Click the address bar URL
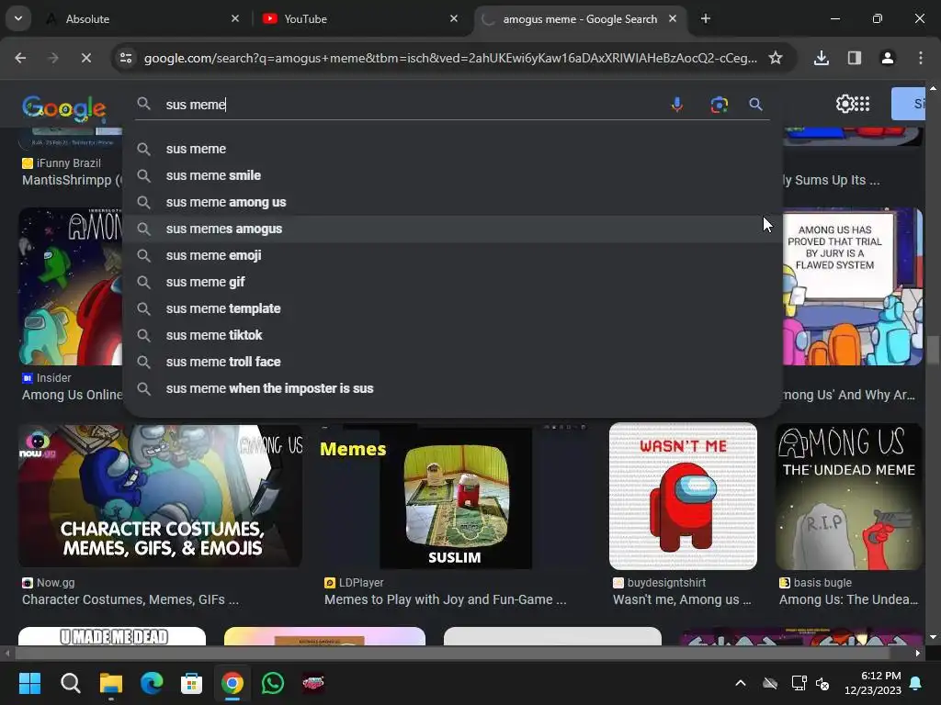Screen dimensions: 941x705 450,58
